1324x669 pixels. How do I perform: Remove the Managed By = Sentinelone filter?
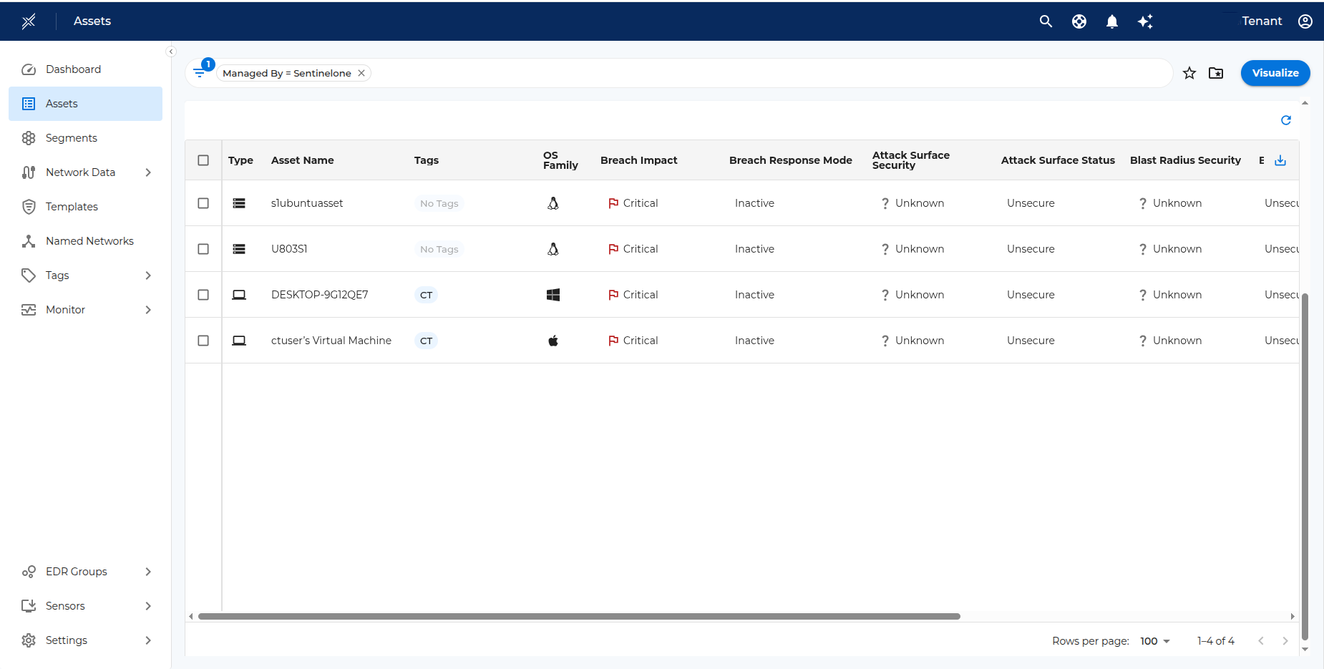pos(361,73)
